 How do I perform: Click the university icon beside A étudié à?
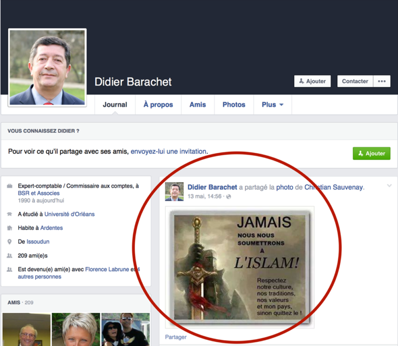point(10,214)
